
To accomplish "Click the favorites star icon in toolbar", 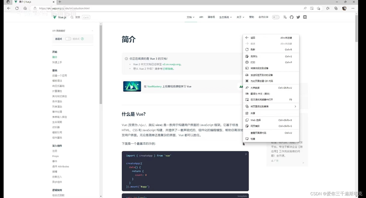I will [x=319, y=8].
